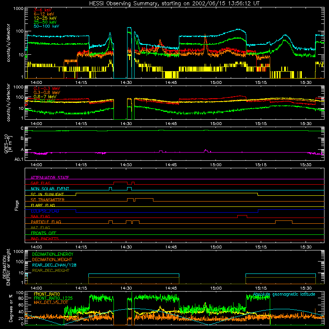Click the SAA_FLAG label
This screenshot has width=329, height=329.
[40, 217]
